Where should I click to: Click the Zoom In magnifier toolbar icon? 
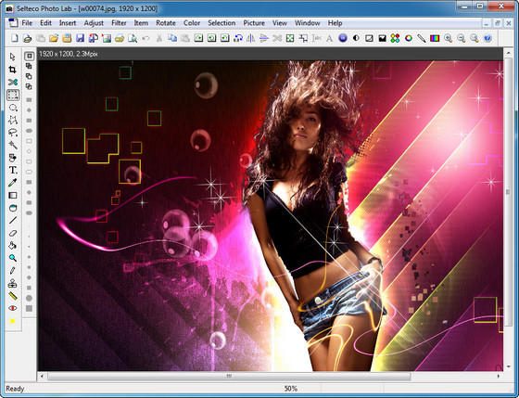pyautogui.click(x=448, y=38)
